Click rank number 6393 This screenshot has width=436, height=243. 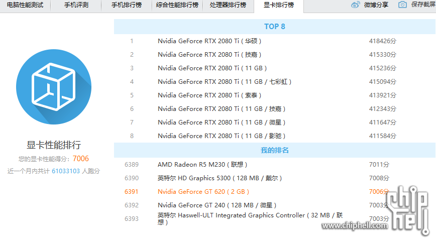click(132, 219)
